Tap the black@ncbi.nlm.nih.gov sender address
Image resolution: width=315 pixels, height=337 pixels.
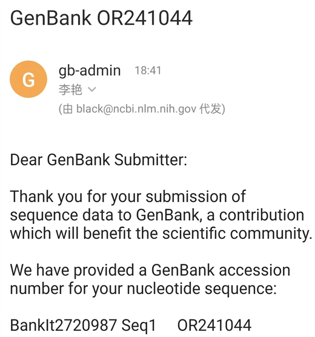(136, 109)
